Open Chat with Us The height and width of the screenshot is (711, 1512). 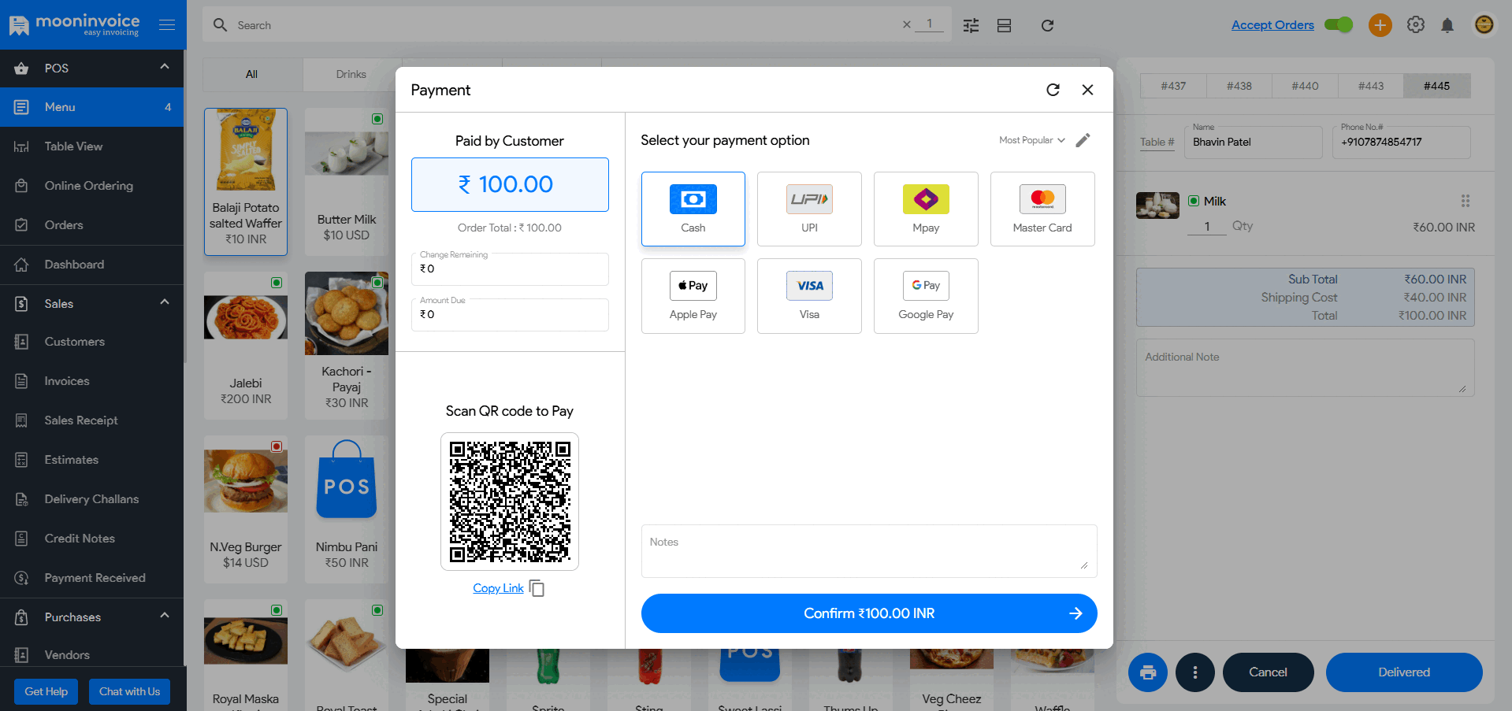[x=129, y=691]
